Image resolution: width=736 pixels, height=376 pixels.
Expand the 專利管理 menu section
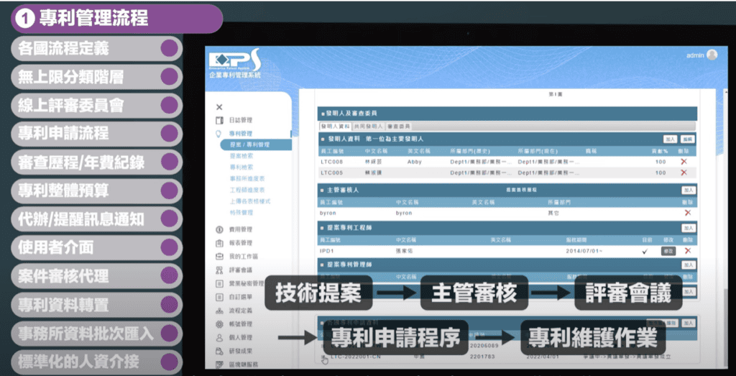pyautogui.click(x=240, y=134)
